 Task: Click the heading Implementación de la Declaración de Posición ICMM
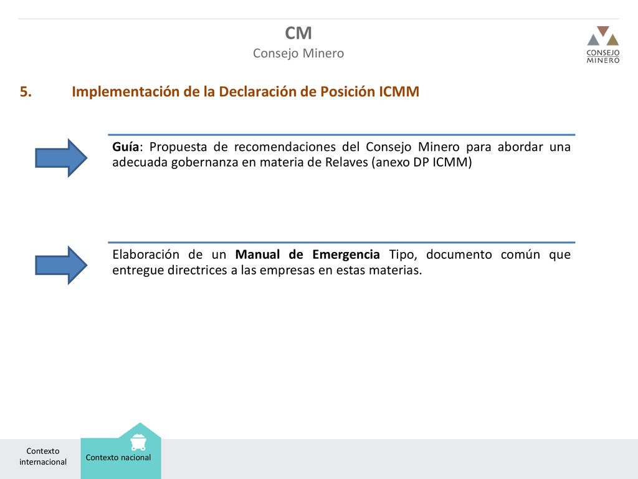(245, 92)
